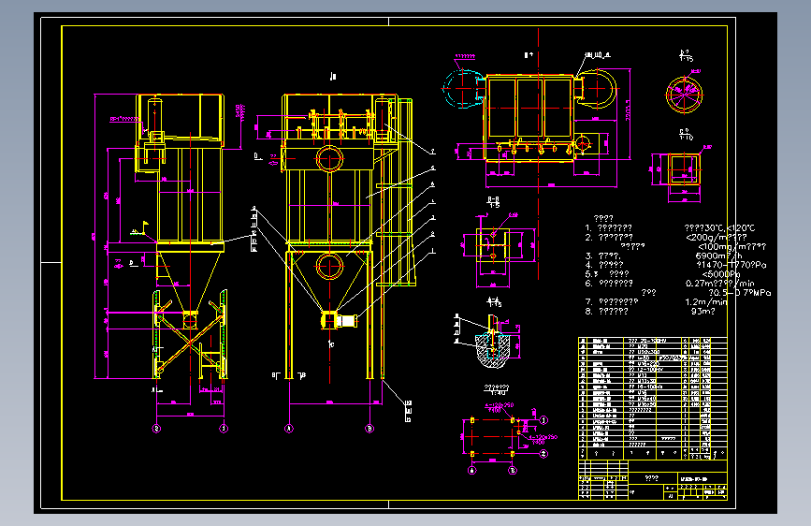Select bubble A in the foundation plan
Viewport: 811px width, 526px height.
(x=472, y=470)
